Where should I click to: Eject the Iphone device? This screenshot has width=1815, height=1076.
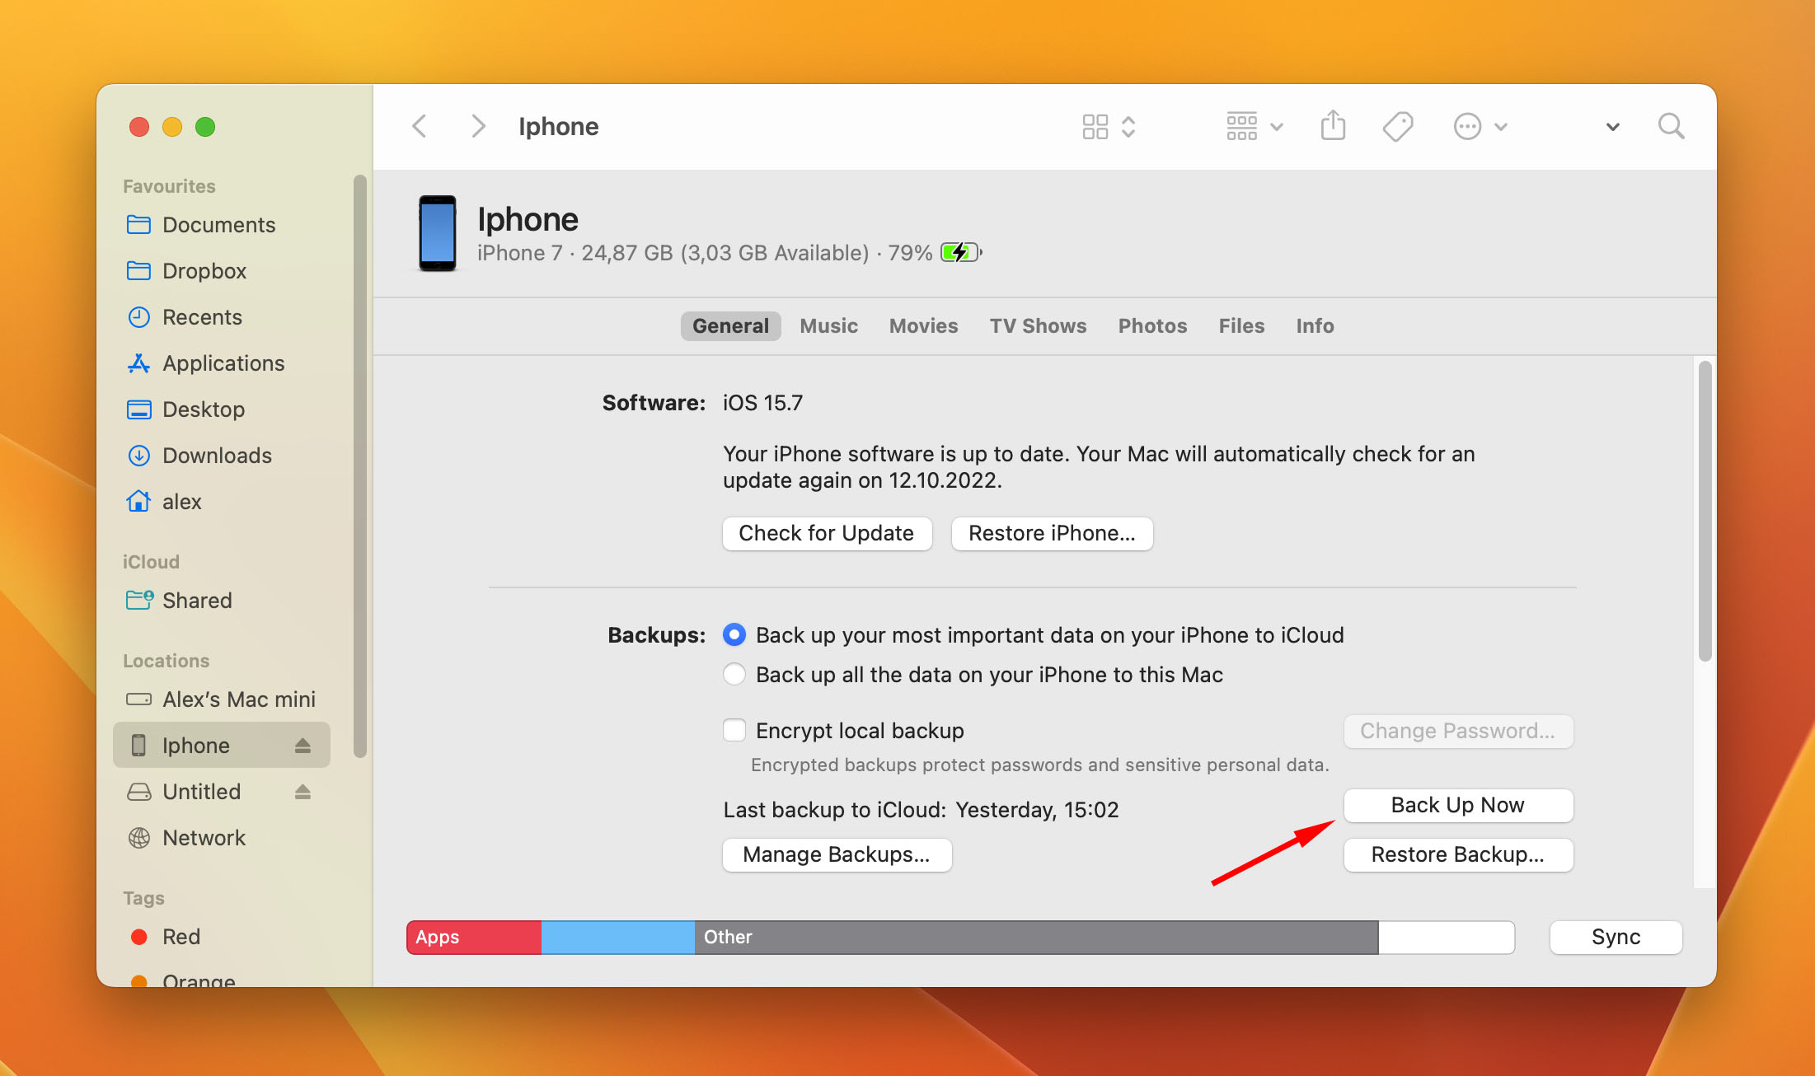pos(302,746)
